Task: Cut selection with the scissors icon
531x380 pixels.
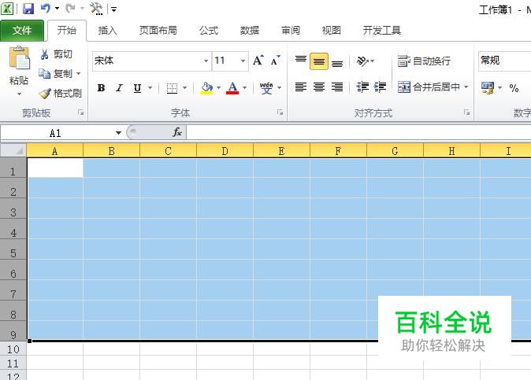Action: tap(44, 54)
